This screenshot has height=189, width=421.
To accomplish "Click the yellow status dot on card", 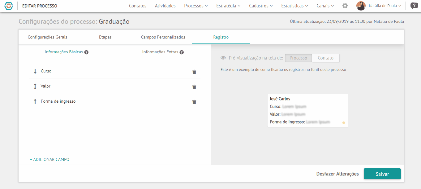I will pyautogui.click(x=343, y=123).
